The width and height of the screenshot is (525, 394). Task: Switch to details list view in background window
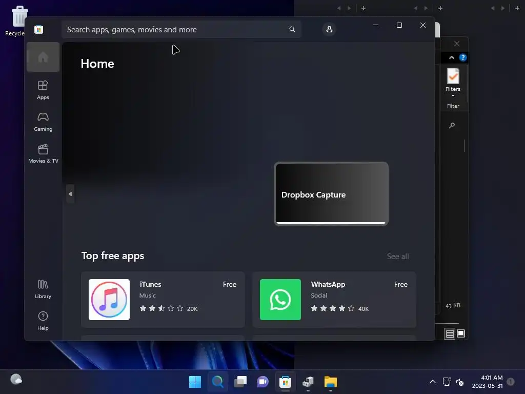[x=450, y=333]
